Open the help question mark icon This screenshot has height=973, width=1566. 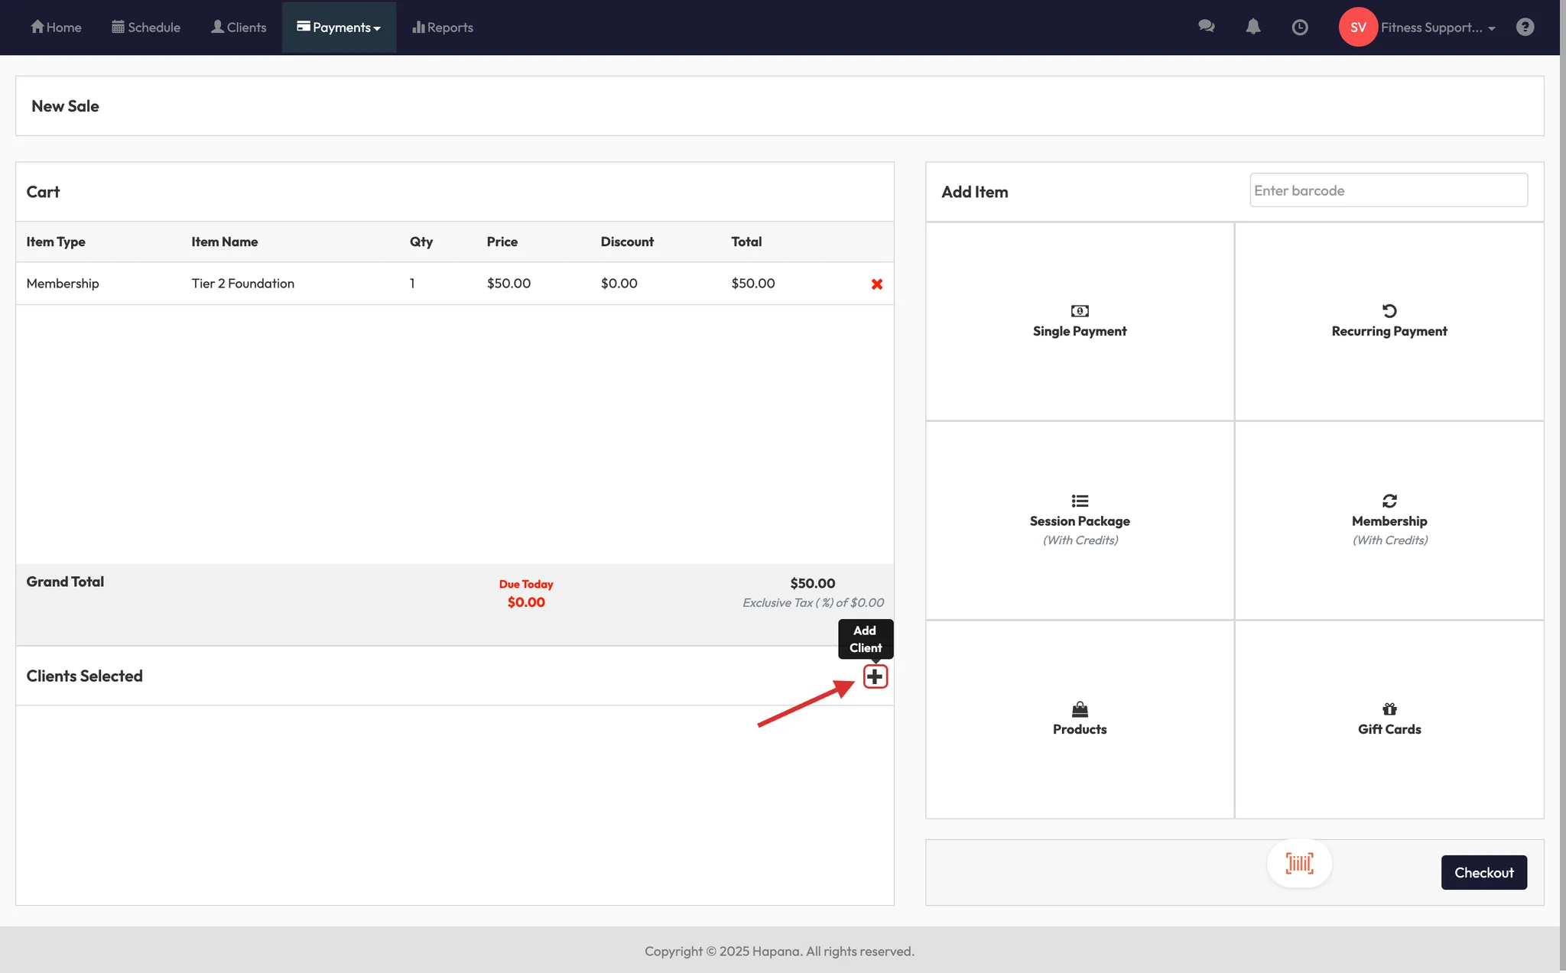1525,27
